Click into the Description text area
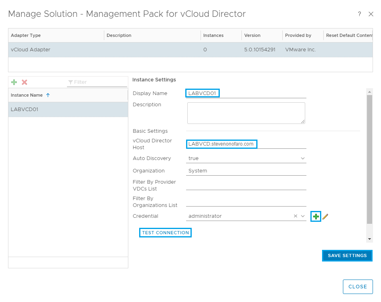This screenshot has width=381, height=302. pos(246,113)
